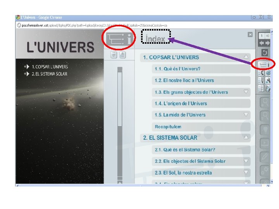The height and width of the screenshot is (209, 279).
Task: Expand 2.3. El Sol, la nostra estrella
Action: coord(246,172)
